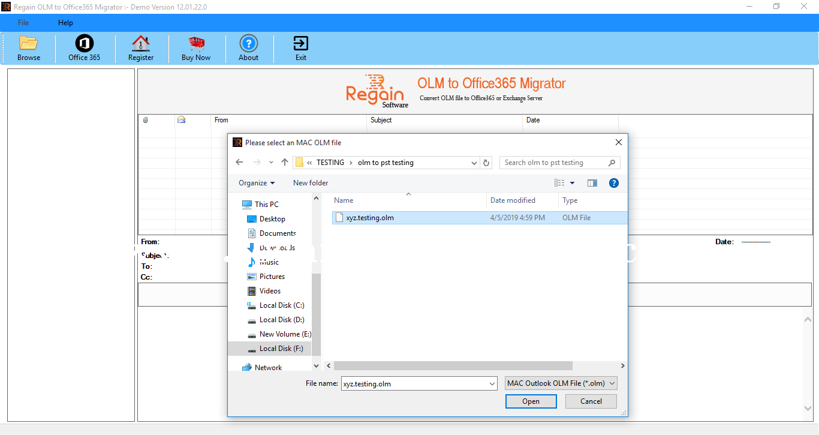This screenshot has width=819, height=435.
Task: Click New folder button
Action: tap(311, 183)
